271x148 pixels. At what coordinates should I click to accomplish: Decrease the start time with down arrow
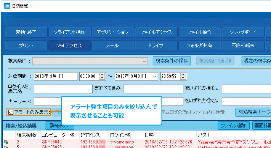102,78
